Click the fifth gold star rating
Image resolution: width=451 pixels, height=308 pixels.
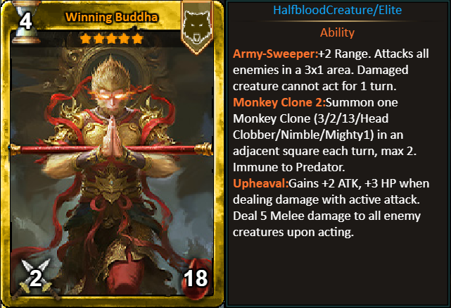coord(137,38)
